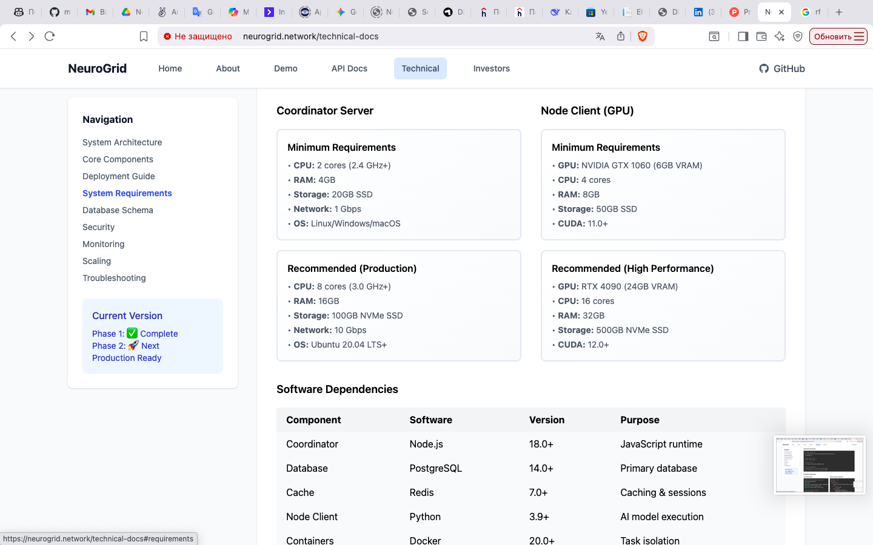Click the GitHub icon in page header

pos(763,68)
